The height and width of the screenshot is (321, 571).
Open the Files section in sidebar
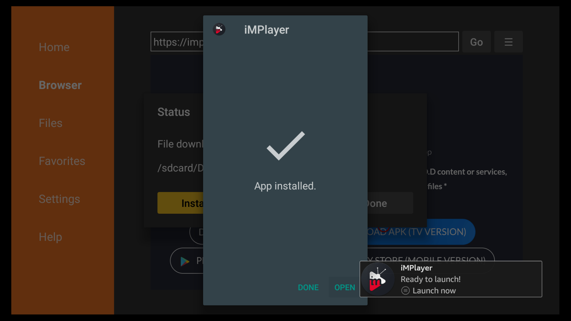(x=51, y=123)
